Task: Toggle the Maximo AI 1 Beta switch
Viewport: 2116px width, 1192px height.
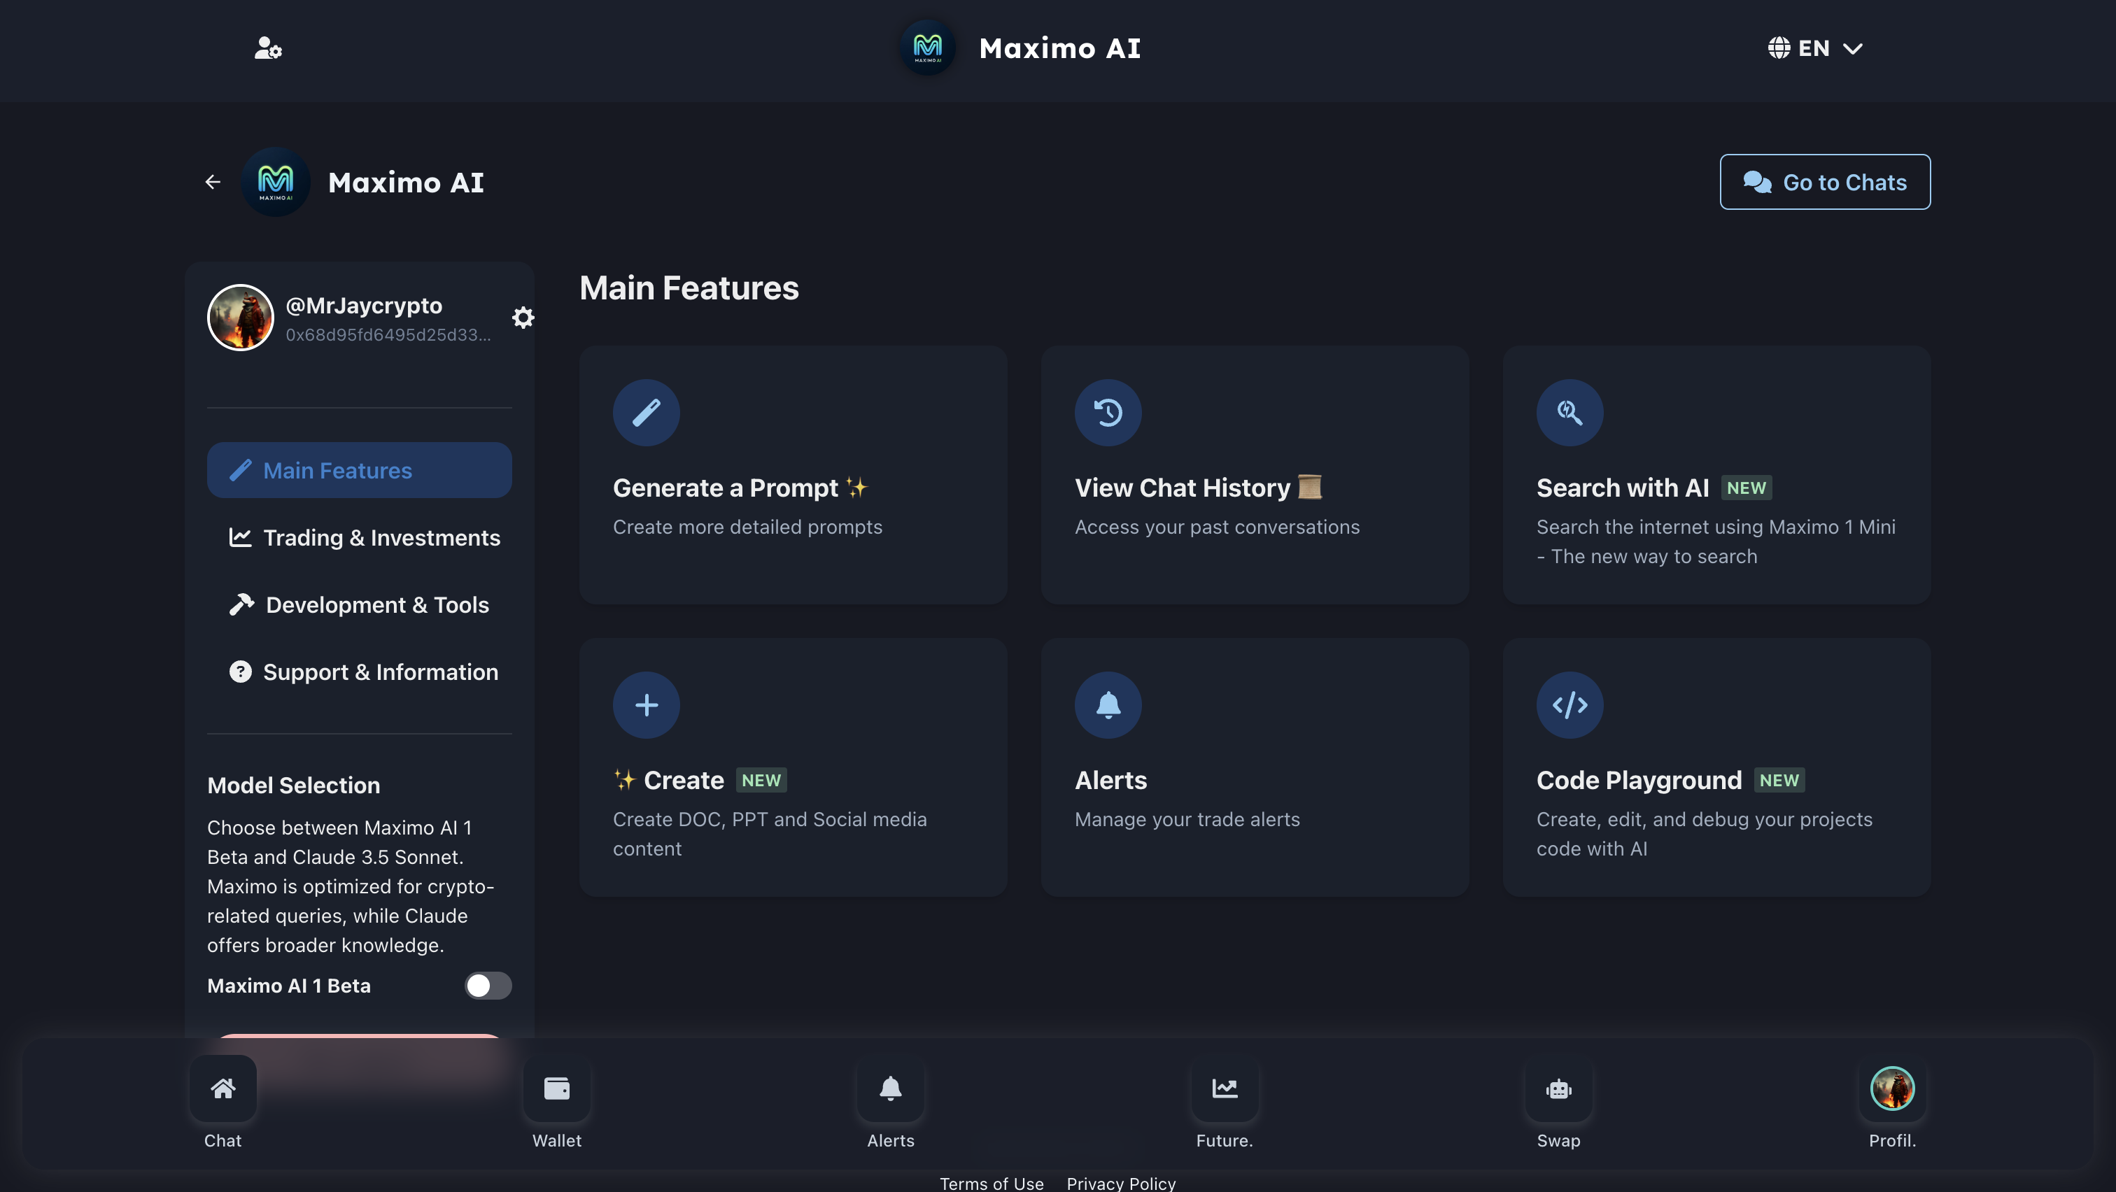Action: click(x=488, y=985)
